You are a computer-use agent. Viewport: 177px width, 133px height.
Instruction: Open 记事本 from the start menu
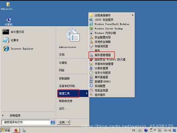click(x=11, y=40)
